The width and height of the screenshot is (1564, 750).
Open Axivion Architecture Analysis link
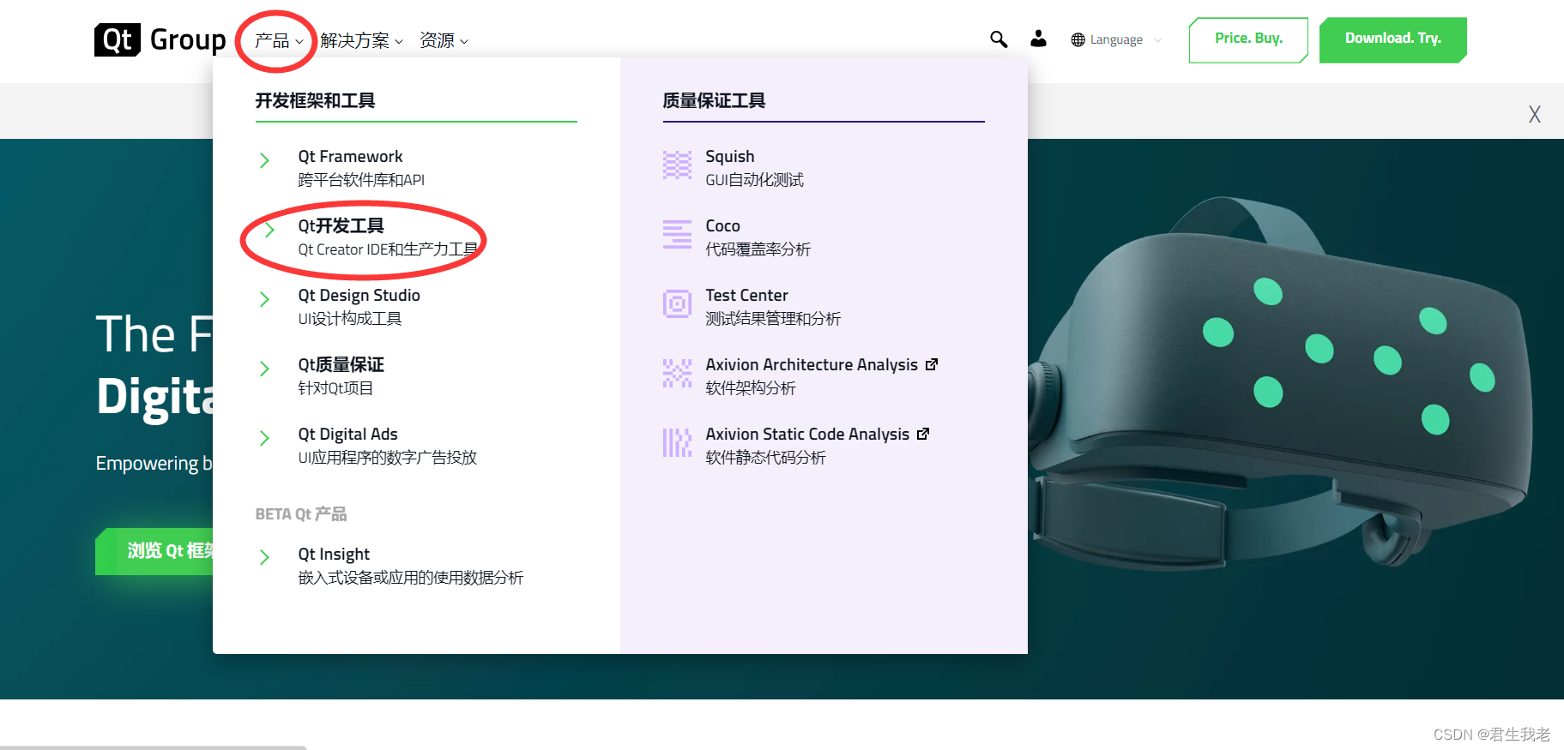click(812, 364)
